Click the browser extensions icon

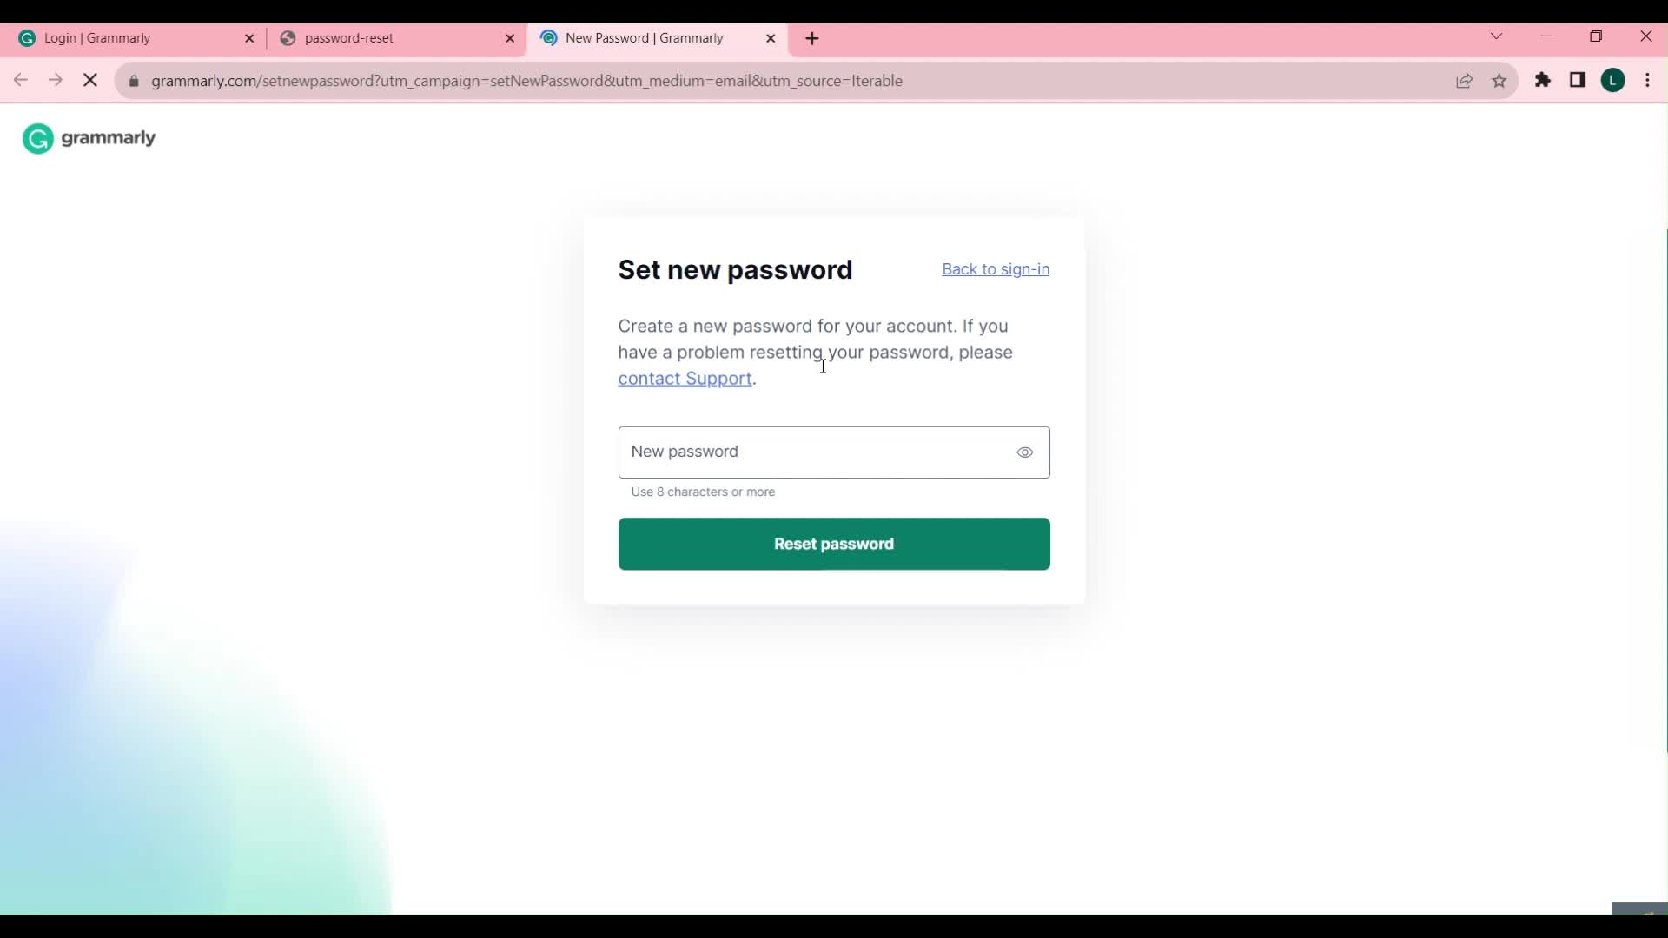tap(1542, 80)
